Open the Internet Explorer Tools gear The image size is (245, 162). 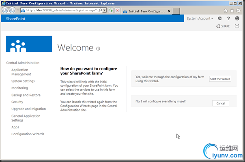[238, 11]
